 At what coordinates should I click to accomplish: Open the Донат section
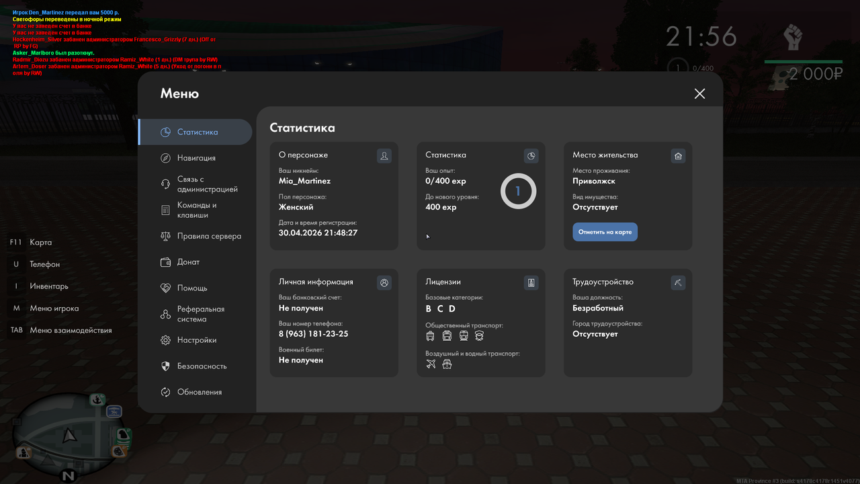[196, 262]
